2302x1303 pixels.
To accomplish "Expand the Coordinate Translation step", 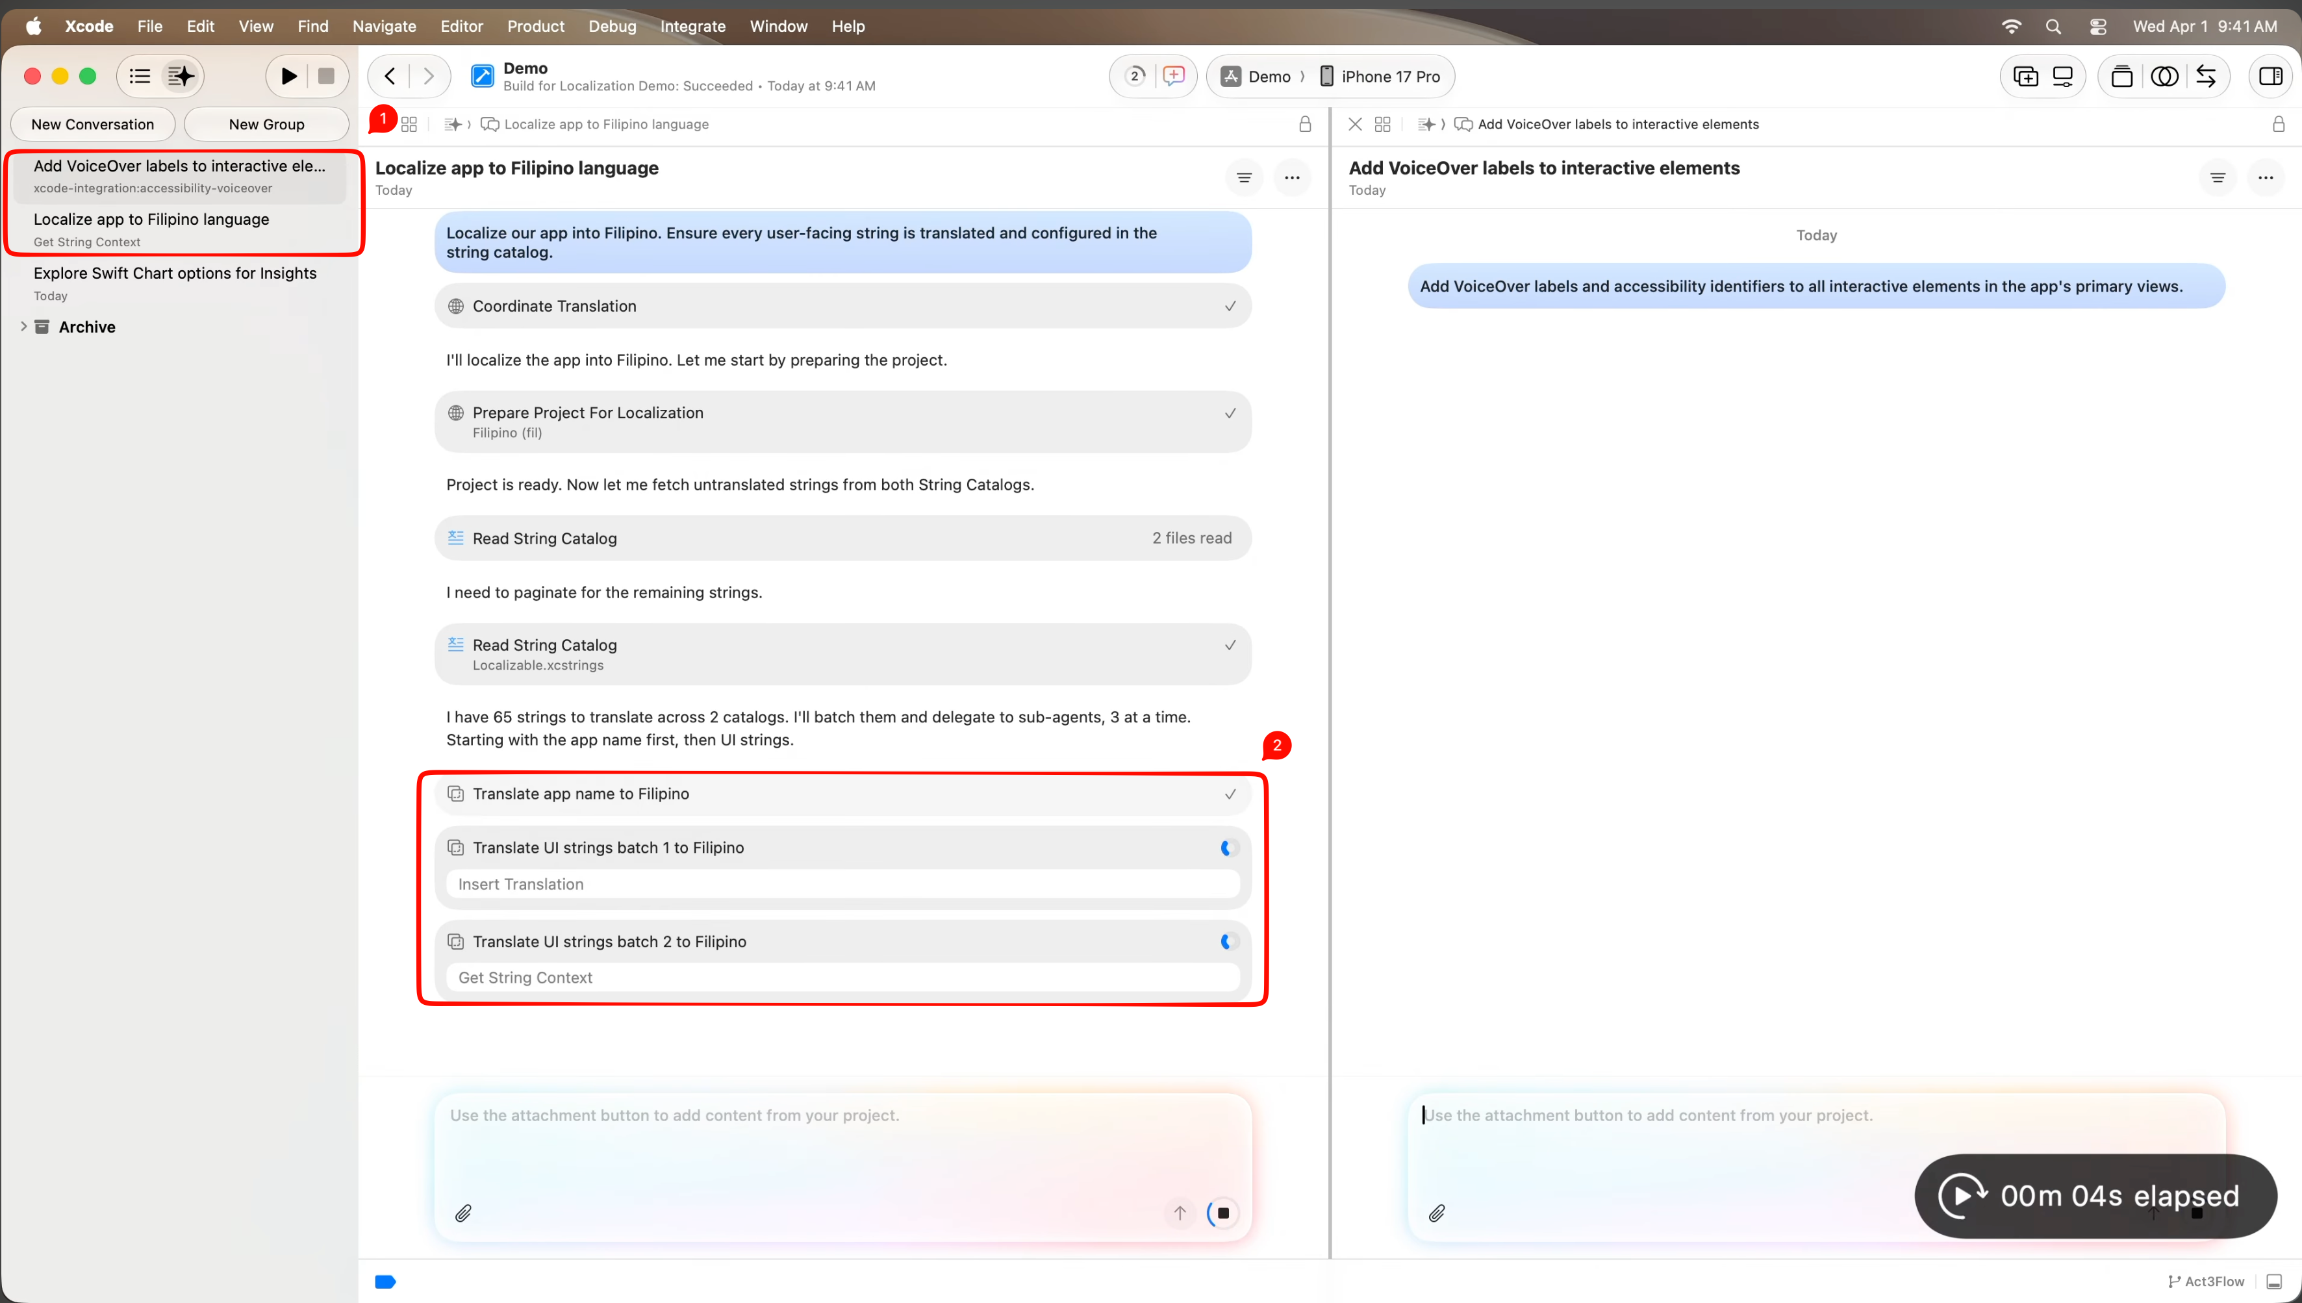I will tap(842, 306).
